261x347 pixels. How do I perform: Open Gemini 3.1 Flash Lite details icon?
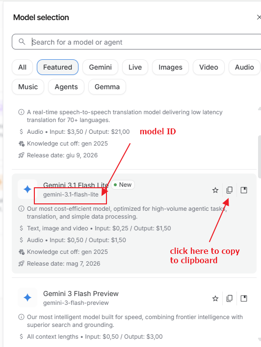click(244, 190)
